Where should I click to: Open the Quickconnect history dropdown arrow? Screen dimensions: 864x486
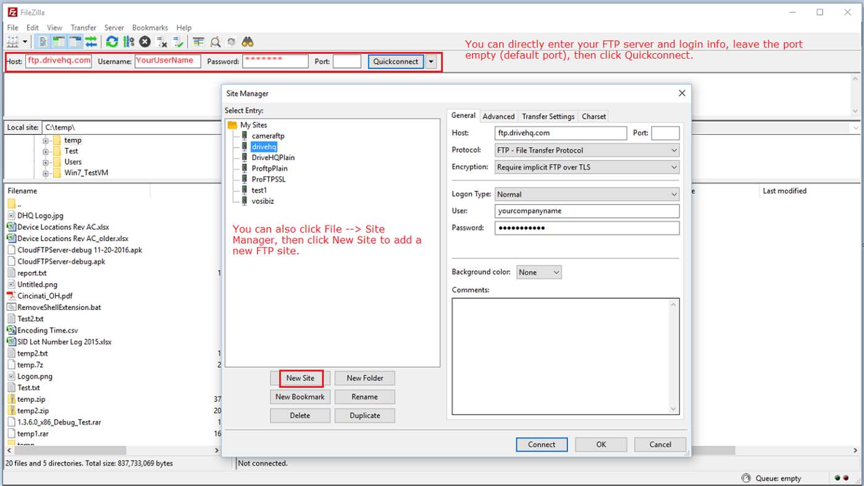431,61
